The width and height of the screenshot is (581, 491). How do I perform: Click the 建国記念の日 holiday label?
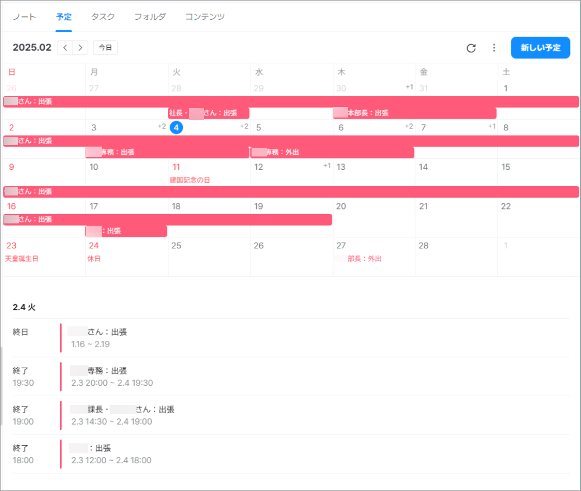coord(190,180)
